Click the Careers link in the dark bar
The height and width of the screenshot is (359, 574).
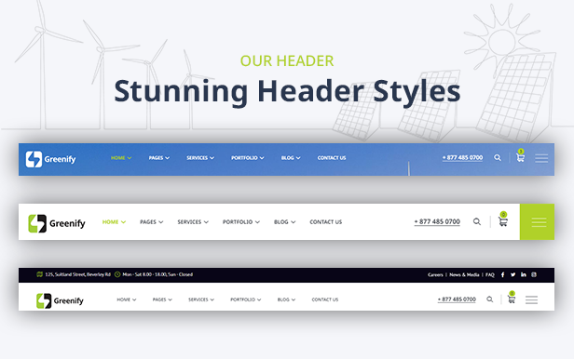pyautogui.click(x=435, y=274)
